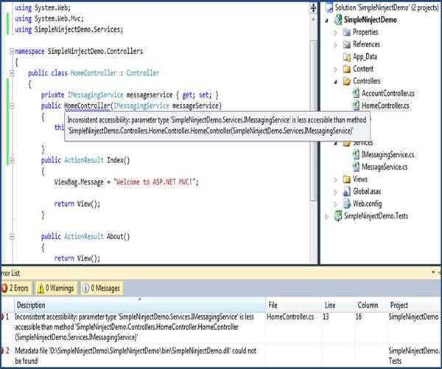Collapse the namespace block in the code editor
The width and height of the screenshot is (442, 369).
click(x=12, y=52)
